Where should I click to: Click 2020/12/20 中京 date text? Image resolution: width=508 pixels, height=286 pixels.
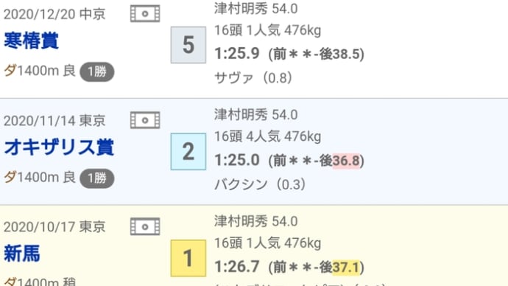coord(54,14)
